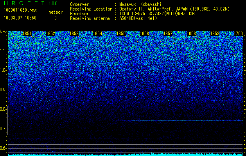Click the 1657 time marker
The height and width of the screenshot is (156, 246).
tap(168, 34)
